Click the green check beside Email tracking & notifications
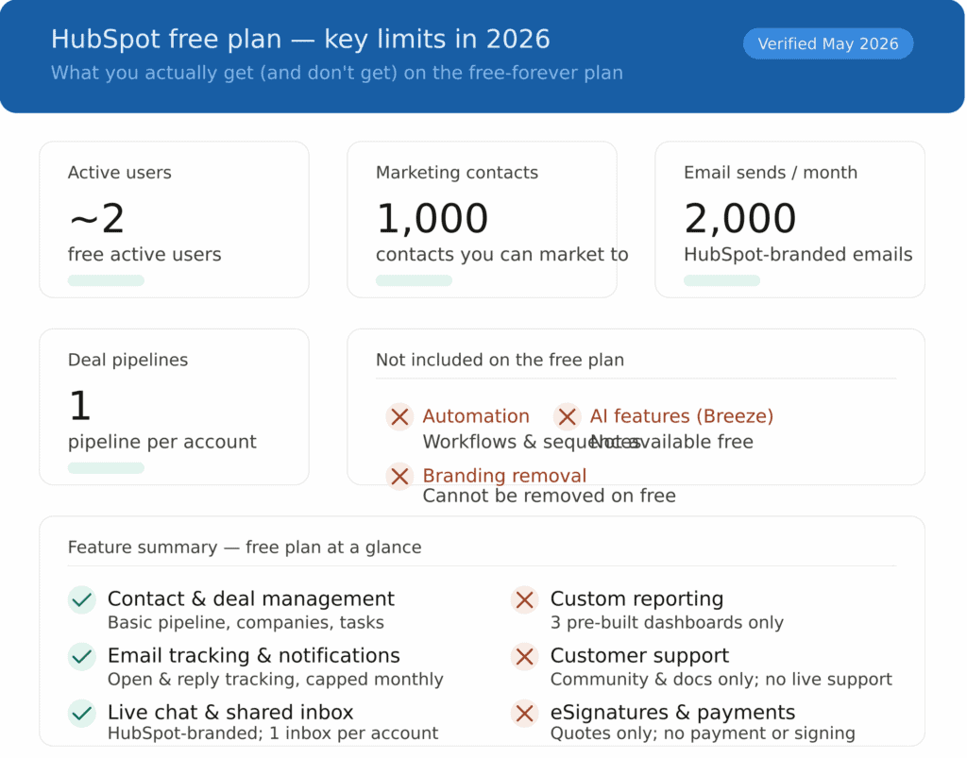 coord(81,656)
